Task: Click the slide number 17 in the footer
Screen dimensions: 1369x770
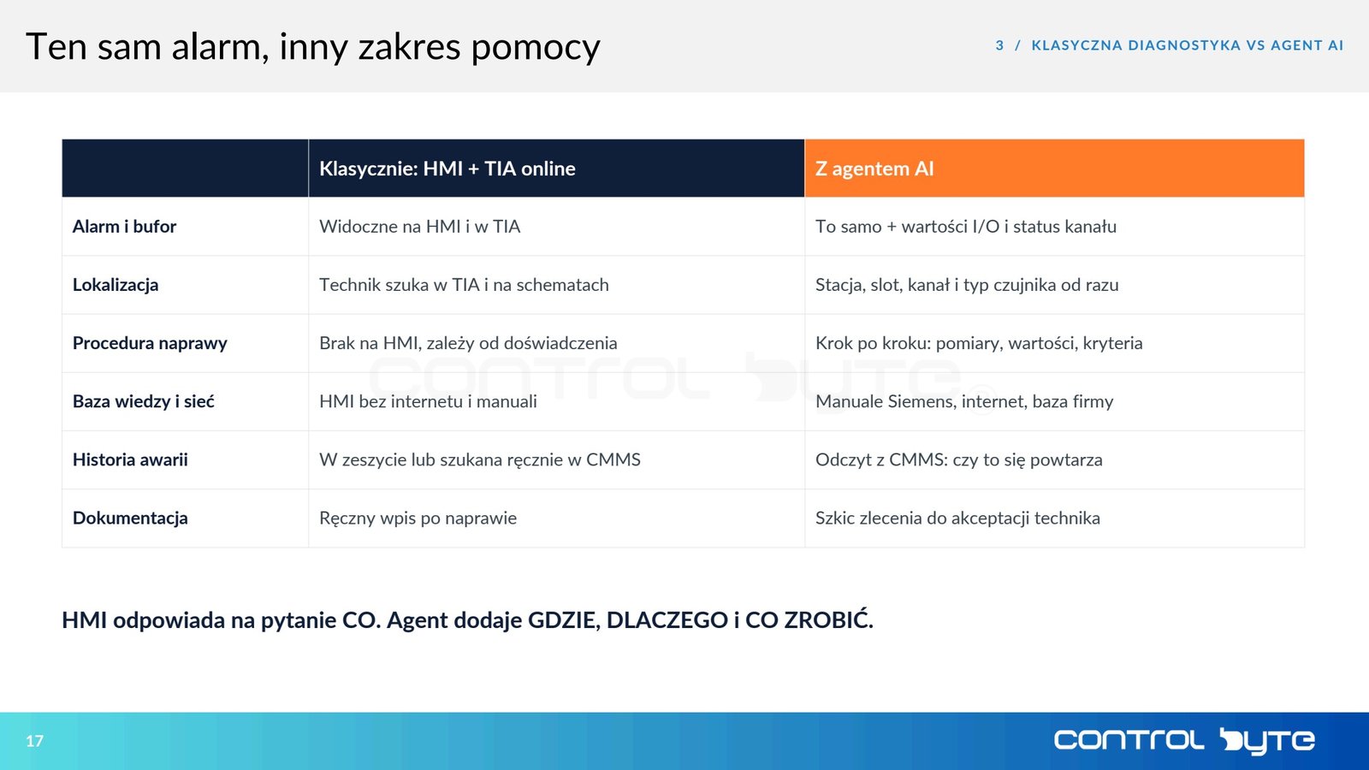Action: [34, 741]
